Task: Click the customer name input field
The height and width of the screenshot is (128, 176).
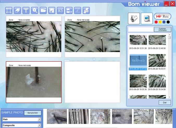Action: (141, 30)
